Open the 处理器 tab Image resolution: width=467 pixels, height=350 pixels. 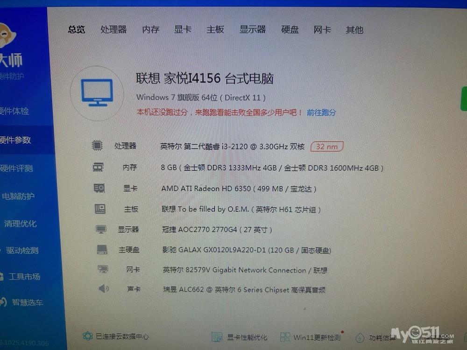click(113, 30)
